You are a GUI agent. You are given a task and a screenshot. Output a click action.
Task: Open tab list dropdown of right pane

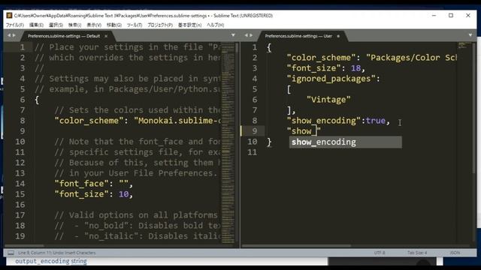coord(470,35)
